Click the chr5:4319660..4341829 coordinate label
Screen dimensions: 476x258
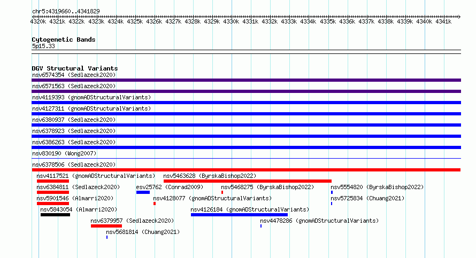pos(66,11)
